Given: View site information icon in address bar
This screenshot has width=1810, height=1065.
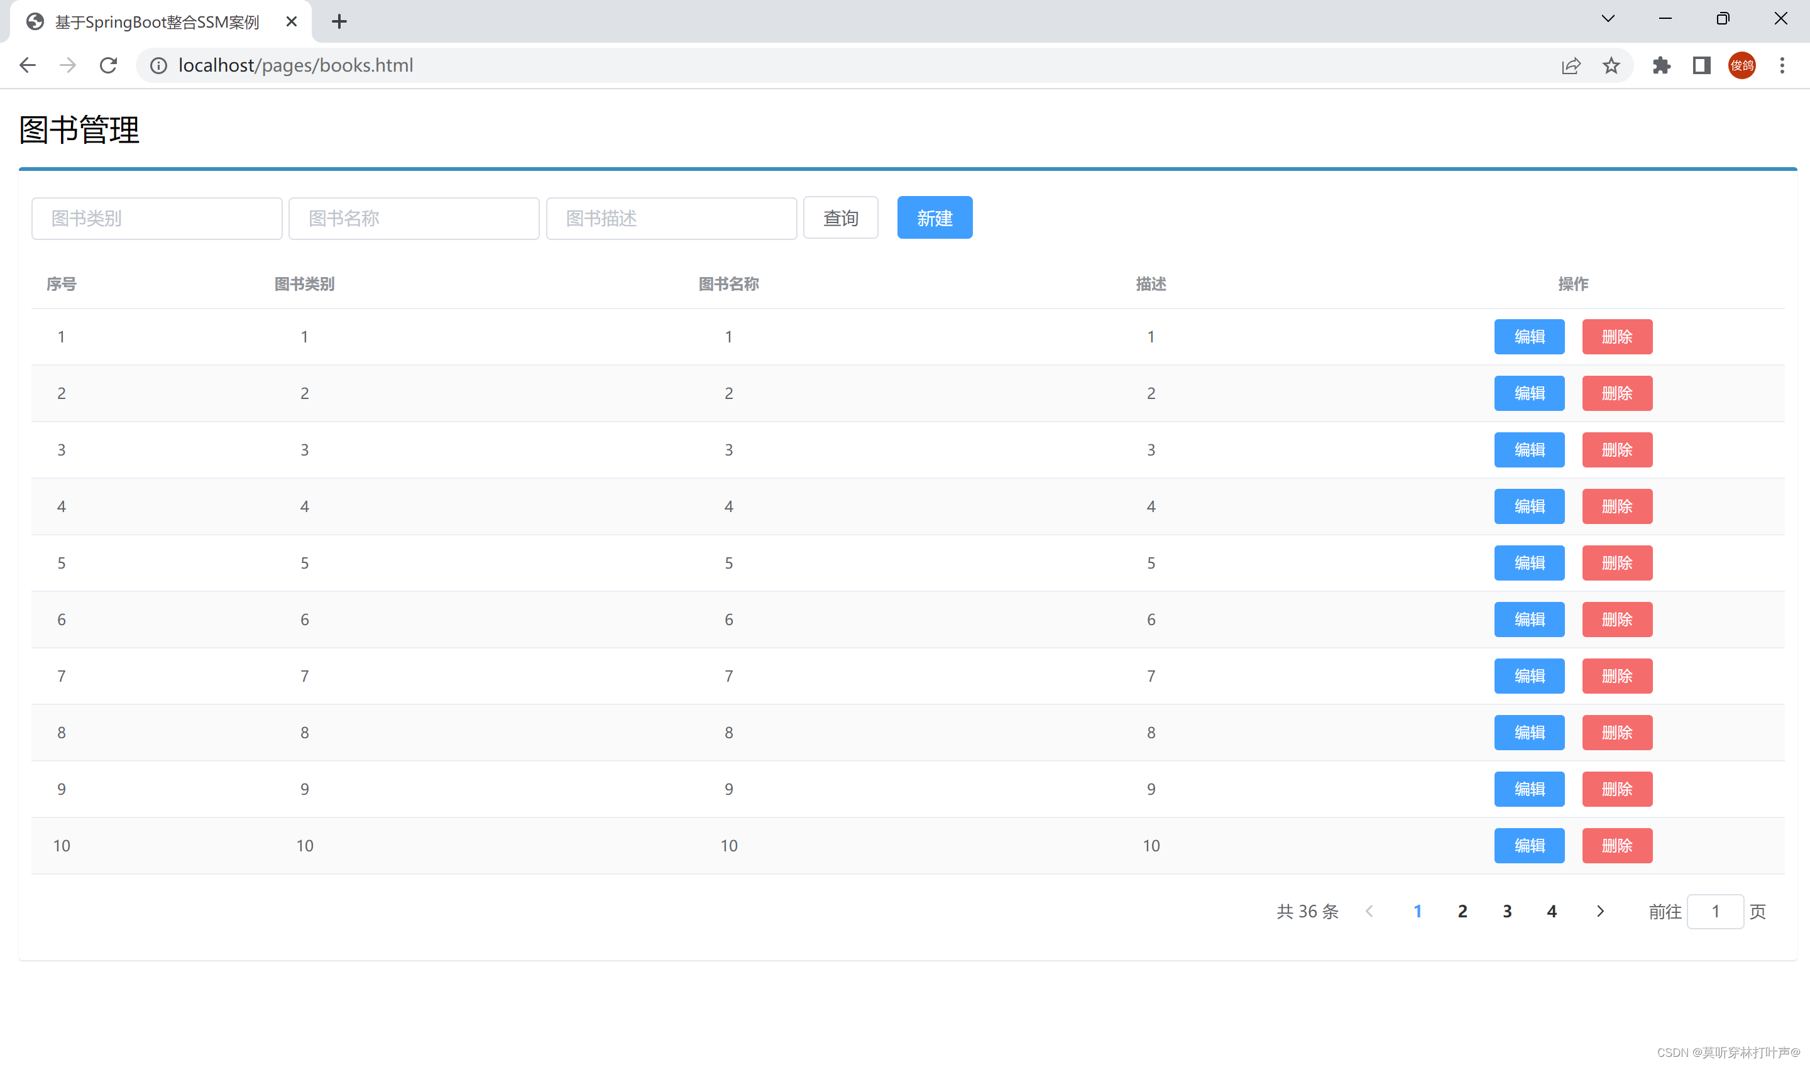Looking at the screenshot, I should tap(158, 65).
